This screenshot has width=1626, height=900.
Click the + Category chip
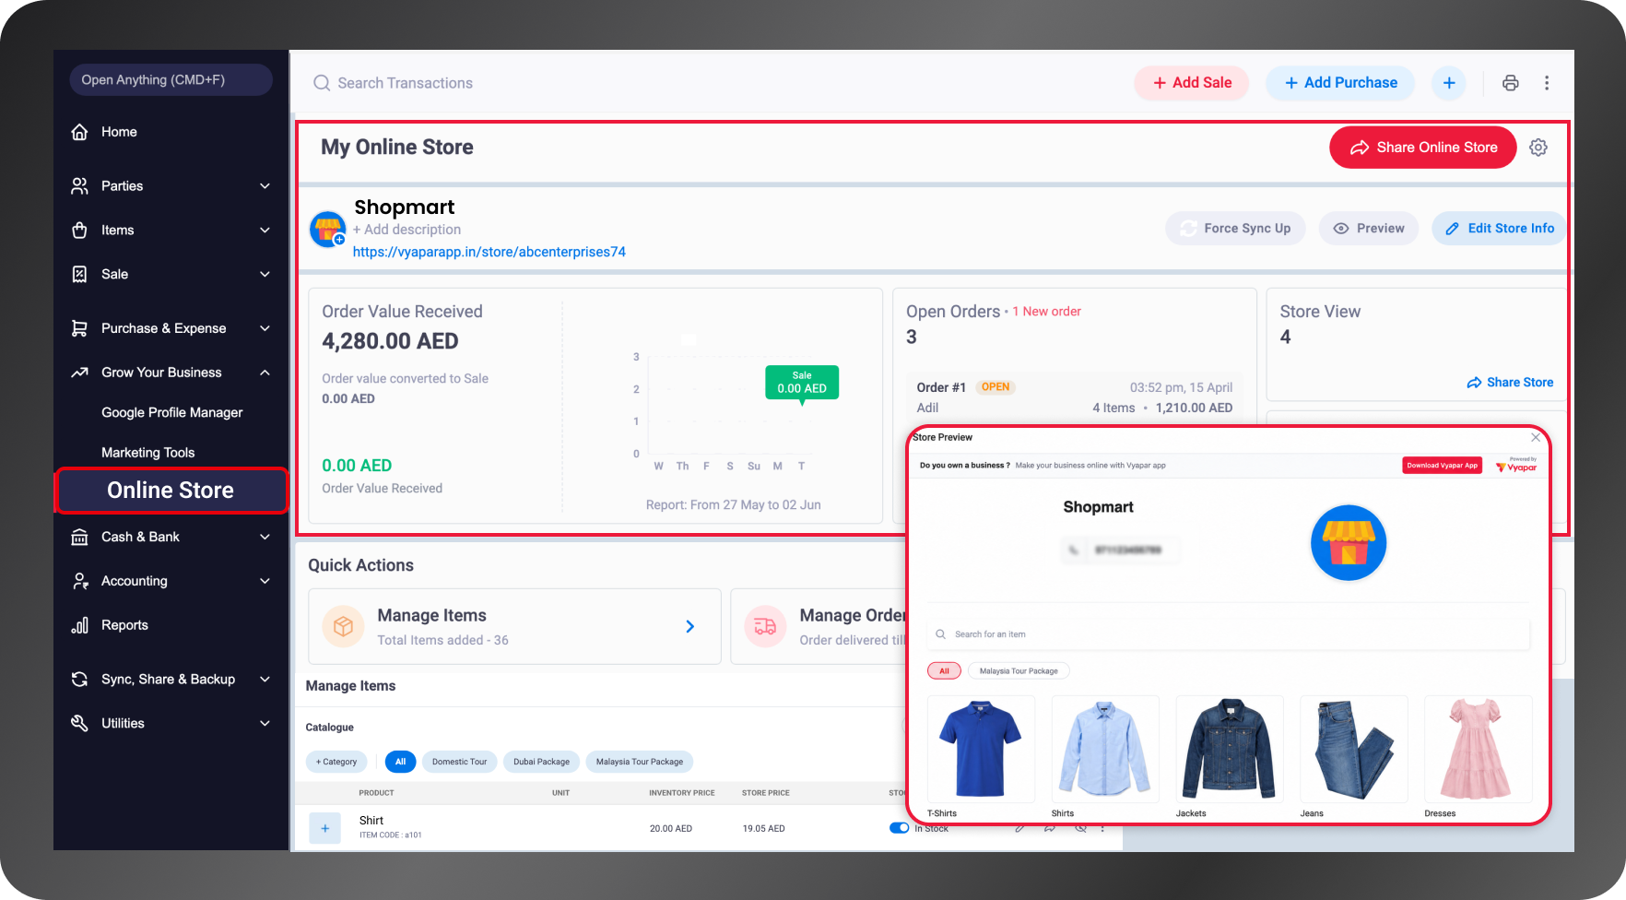coord(336,762)
